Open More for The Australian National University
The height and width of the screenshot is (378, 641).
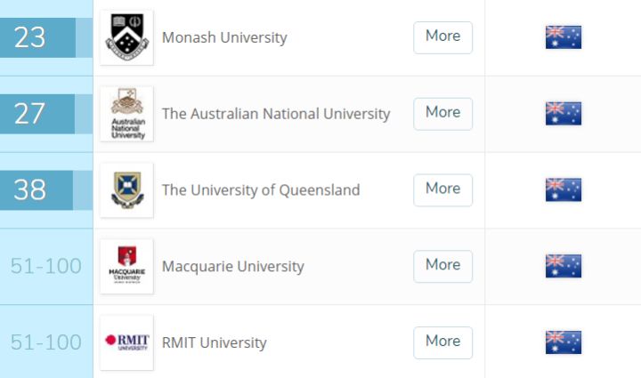442,114
